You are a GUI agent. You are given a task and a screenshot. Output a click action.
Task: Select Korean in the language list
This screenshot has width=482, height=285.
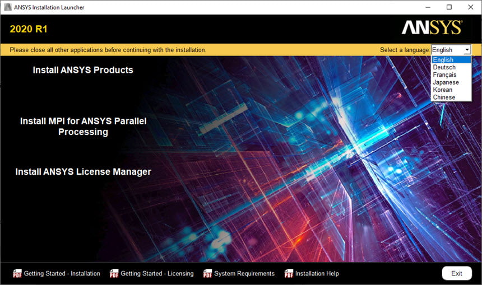[451, 90]
